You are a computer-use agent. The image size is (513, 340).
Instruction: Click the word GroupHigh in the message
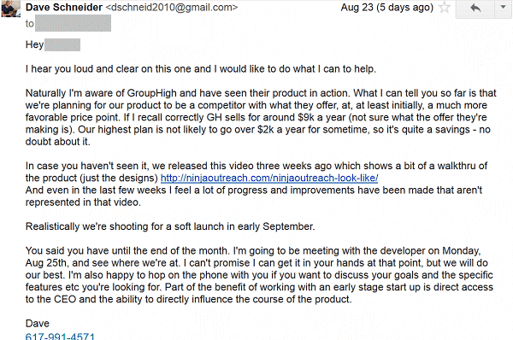(x=151, y=93)
